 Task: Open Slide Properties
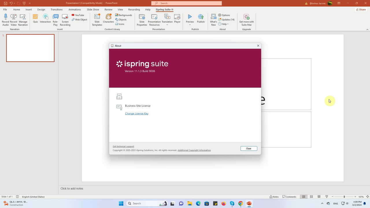point(142,20)
